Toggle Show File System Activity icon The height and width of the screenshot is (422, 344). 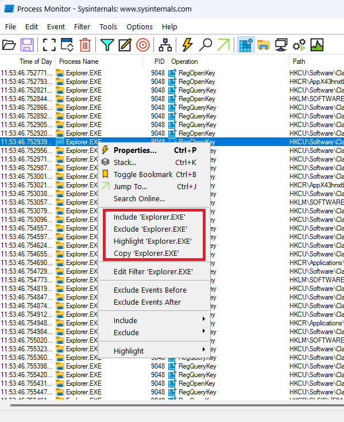click(264, 45)
